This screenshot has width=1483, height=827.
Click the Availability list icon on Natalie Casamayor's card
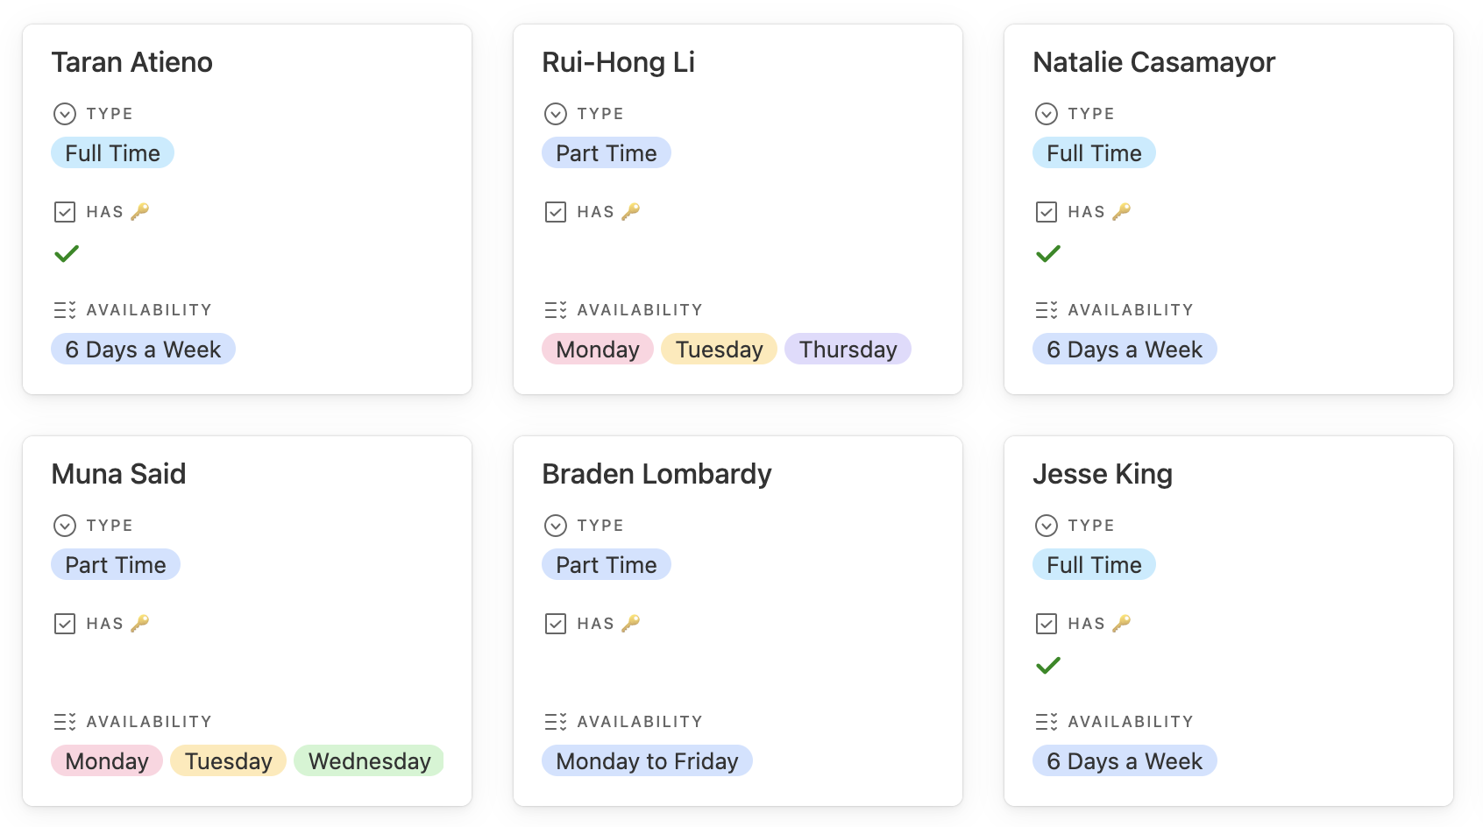point(1047,310)
